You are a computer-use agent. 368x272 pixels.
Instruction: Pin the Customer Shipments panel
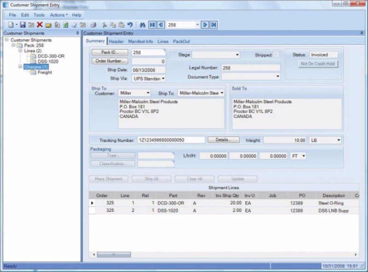click(x=77, y=33)
